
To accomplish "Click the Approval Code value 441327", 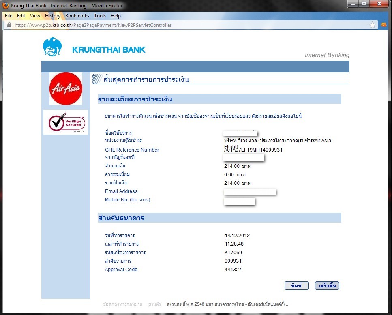I will pyautogui.click(x=233, y=269).
